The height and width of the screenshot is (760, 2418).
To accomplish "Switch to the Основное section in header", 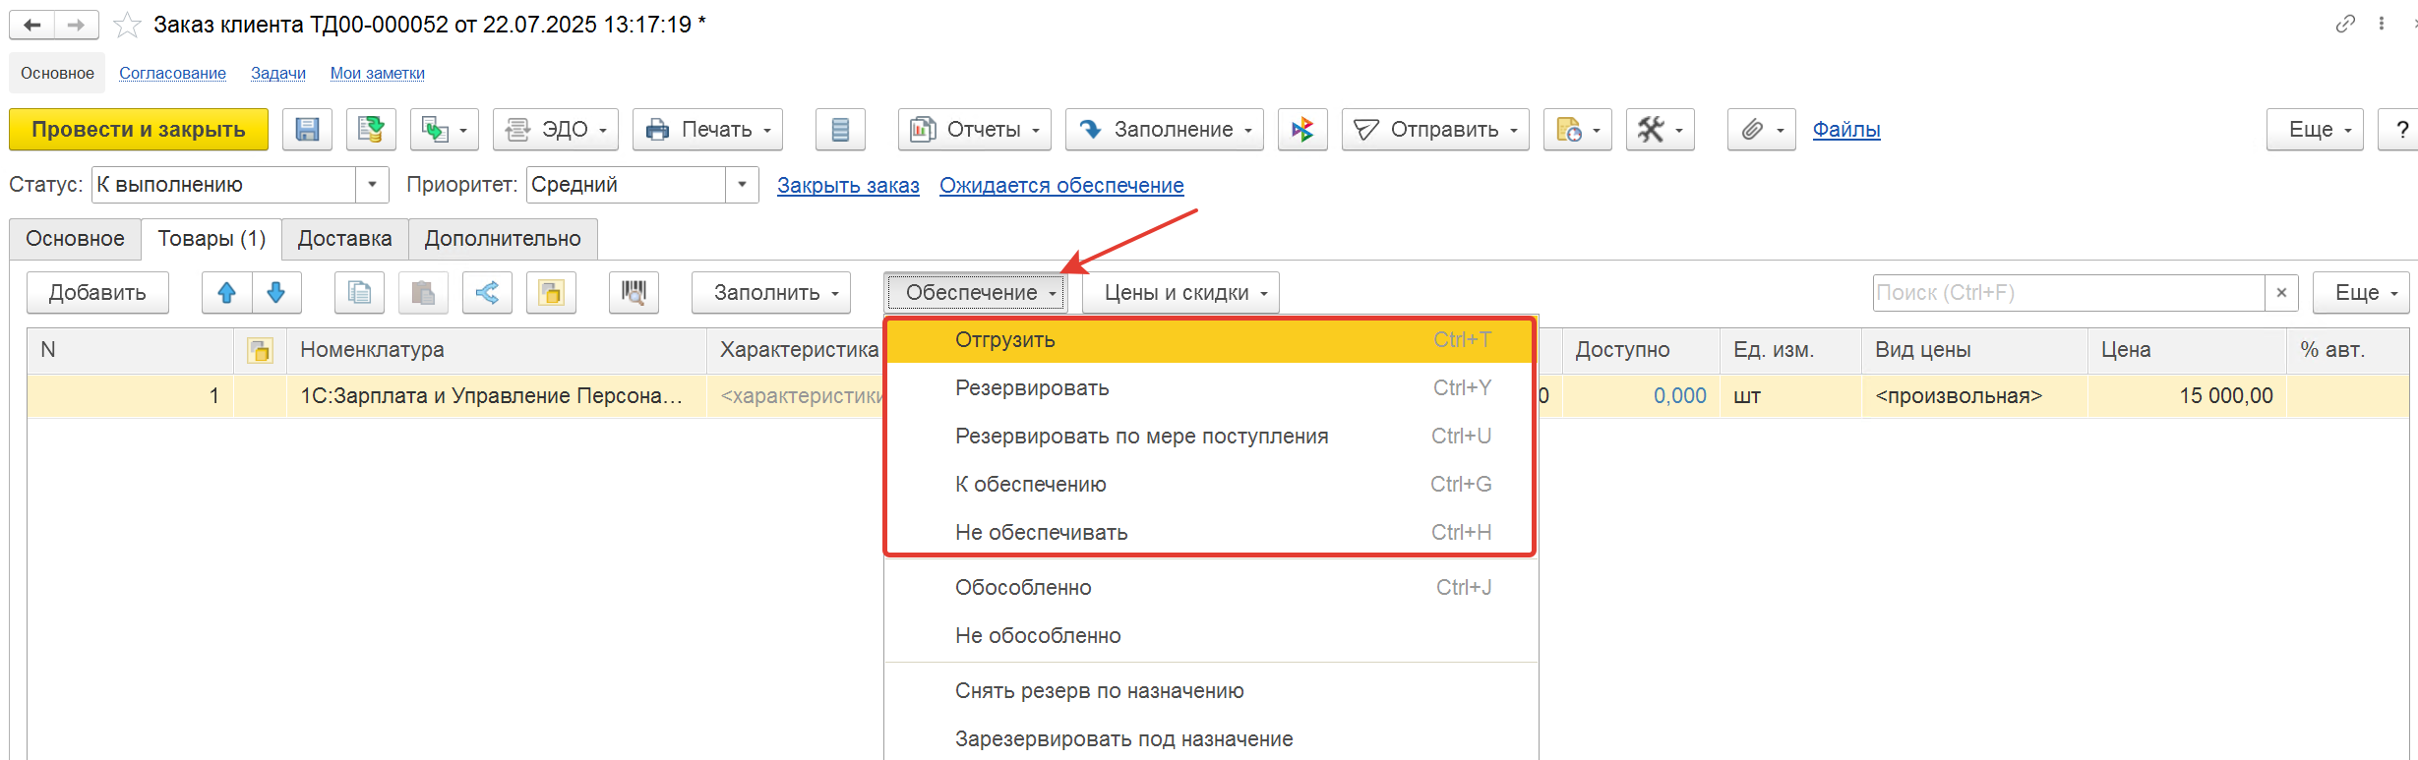I will [x=57, y=74].
